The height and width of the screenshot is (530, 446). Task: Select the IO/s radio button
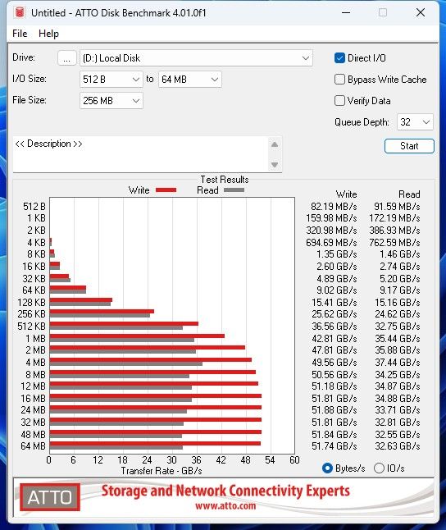379,468
